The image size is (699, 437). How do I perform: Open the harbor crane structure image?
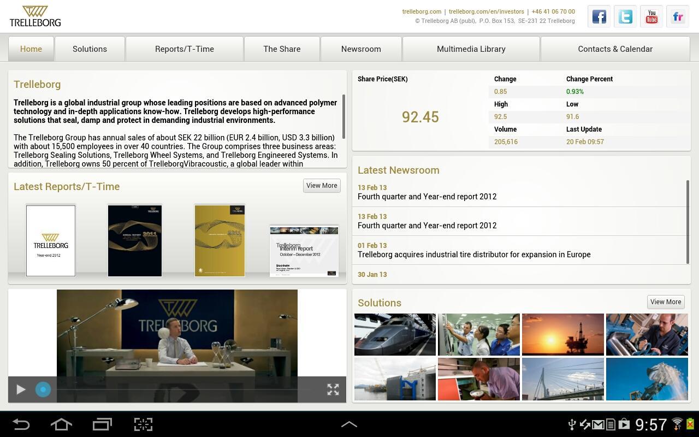click(395, 379)
